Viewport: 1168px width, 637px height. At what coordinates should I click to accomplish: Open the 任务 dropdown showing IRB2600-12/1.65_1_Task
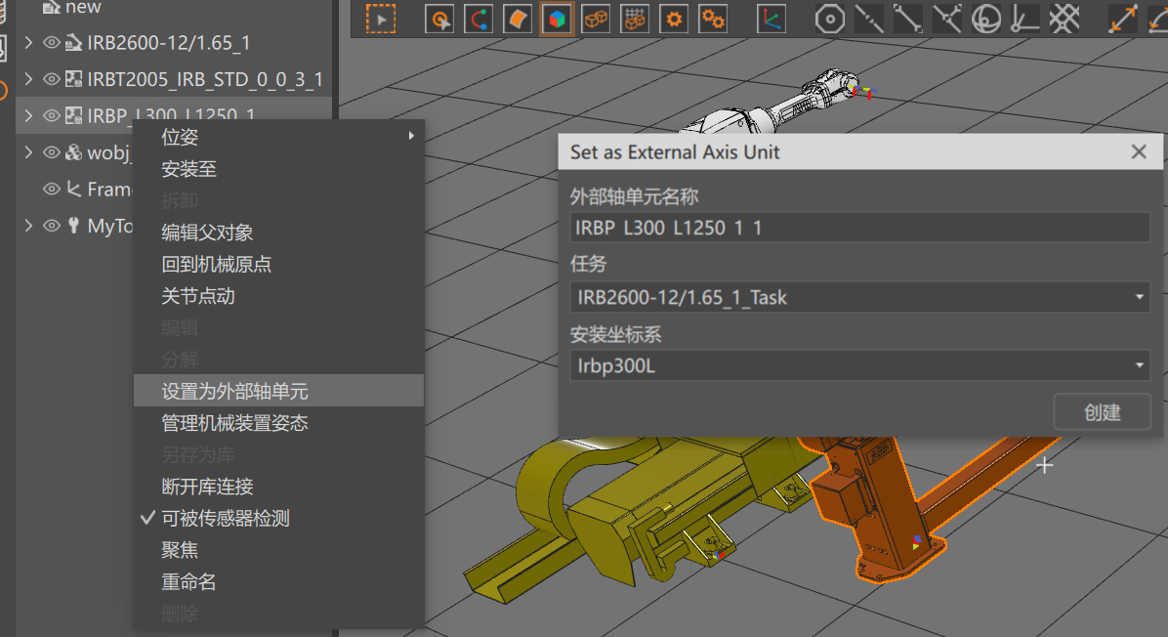coord(859,297)
